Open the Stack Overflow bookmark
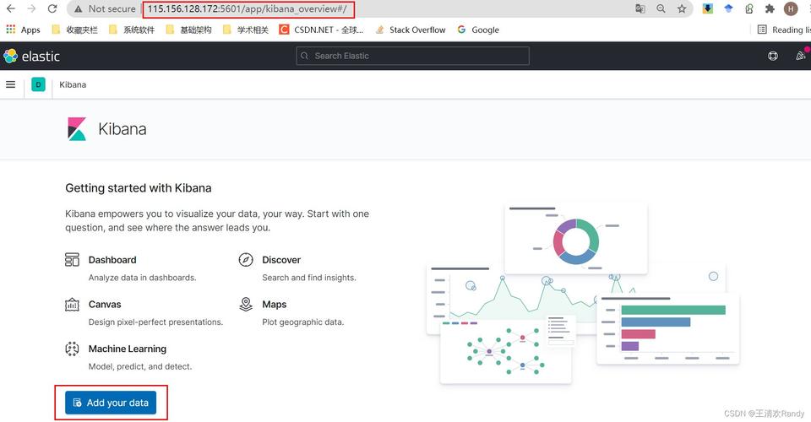This screenshot has width=811, height=422. click(x=411, y=30)
